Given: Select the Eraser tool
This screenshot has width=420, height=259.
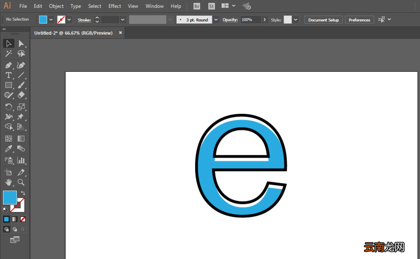Looking at the screenshot, I should [x=21, y=95].
